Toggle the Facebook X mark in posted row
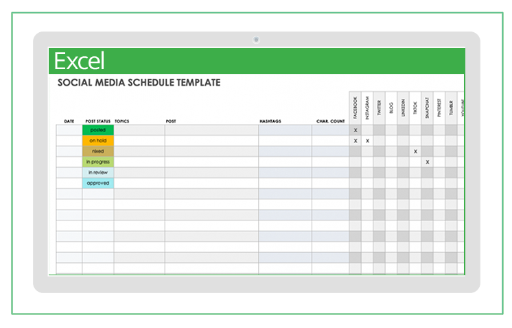512x328 pixels. [x=356, y=129]
